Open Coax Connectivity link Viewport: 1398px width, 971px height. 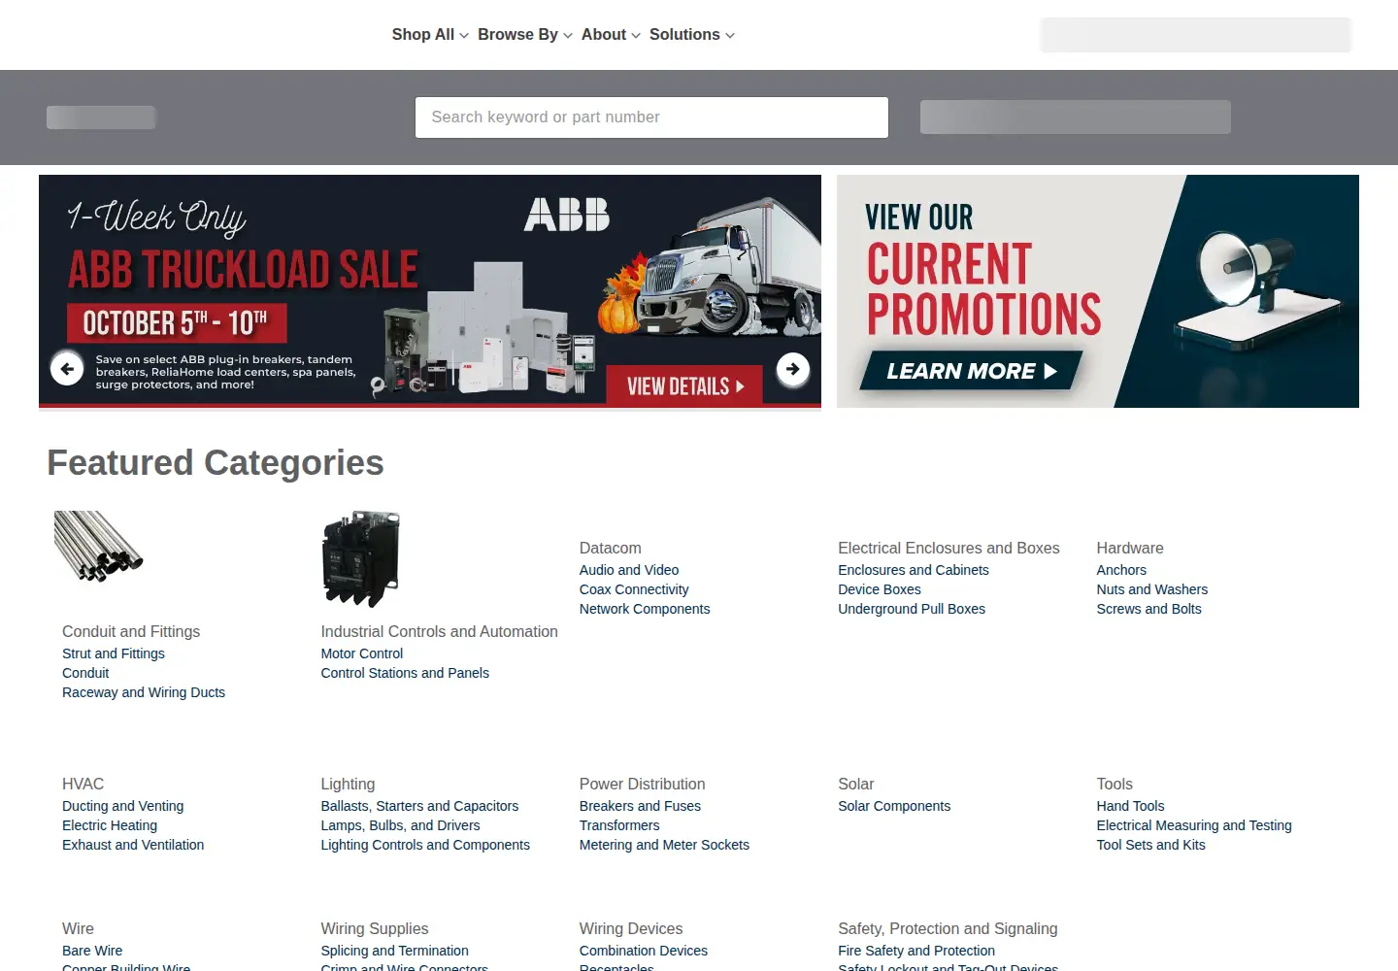(634, 589)
